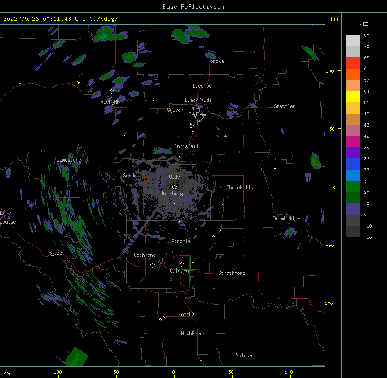387x378 pixels.
Task: Select the white caret just below Innisfail
Action: (180, 157)
